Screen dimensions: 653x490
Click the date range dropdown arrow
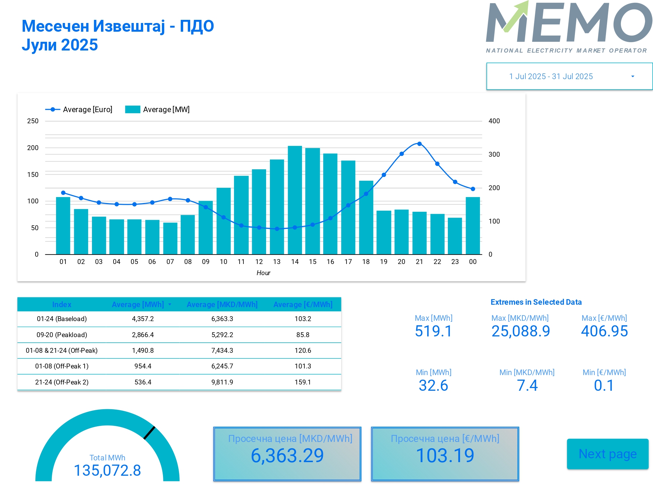pyautogui.click(x=632, y=76)
